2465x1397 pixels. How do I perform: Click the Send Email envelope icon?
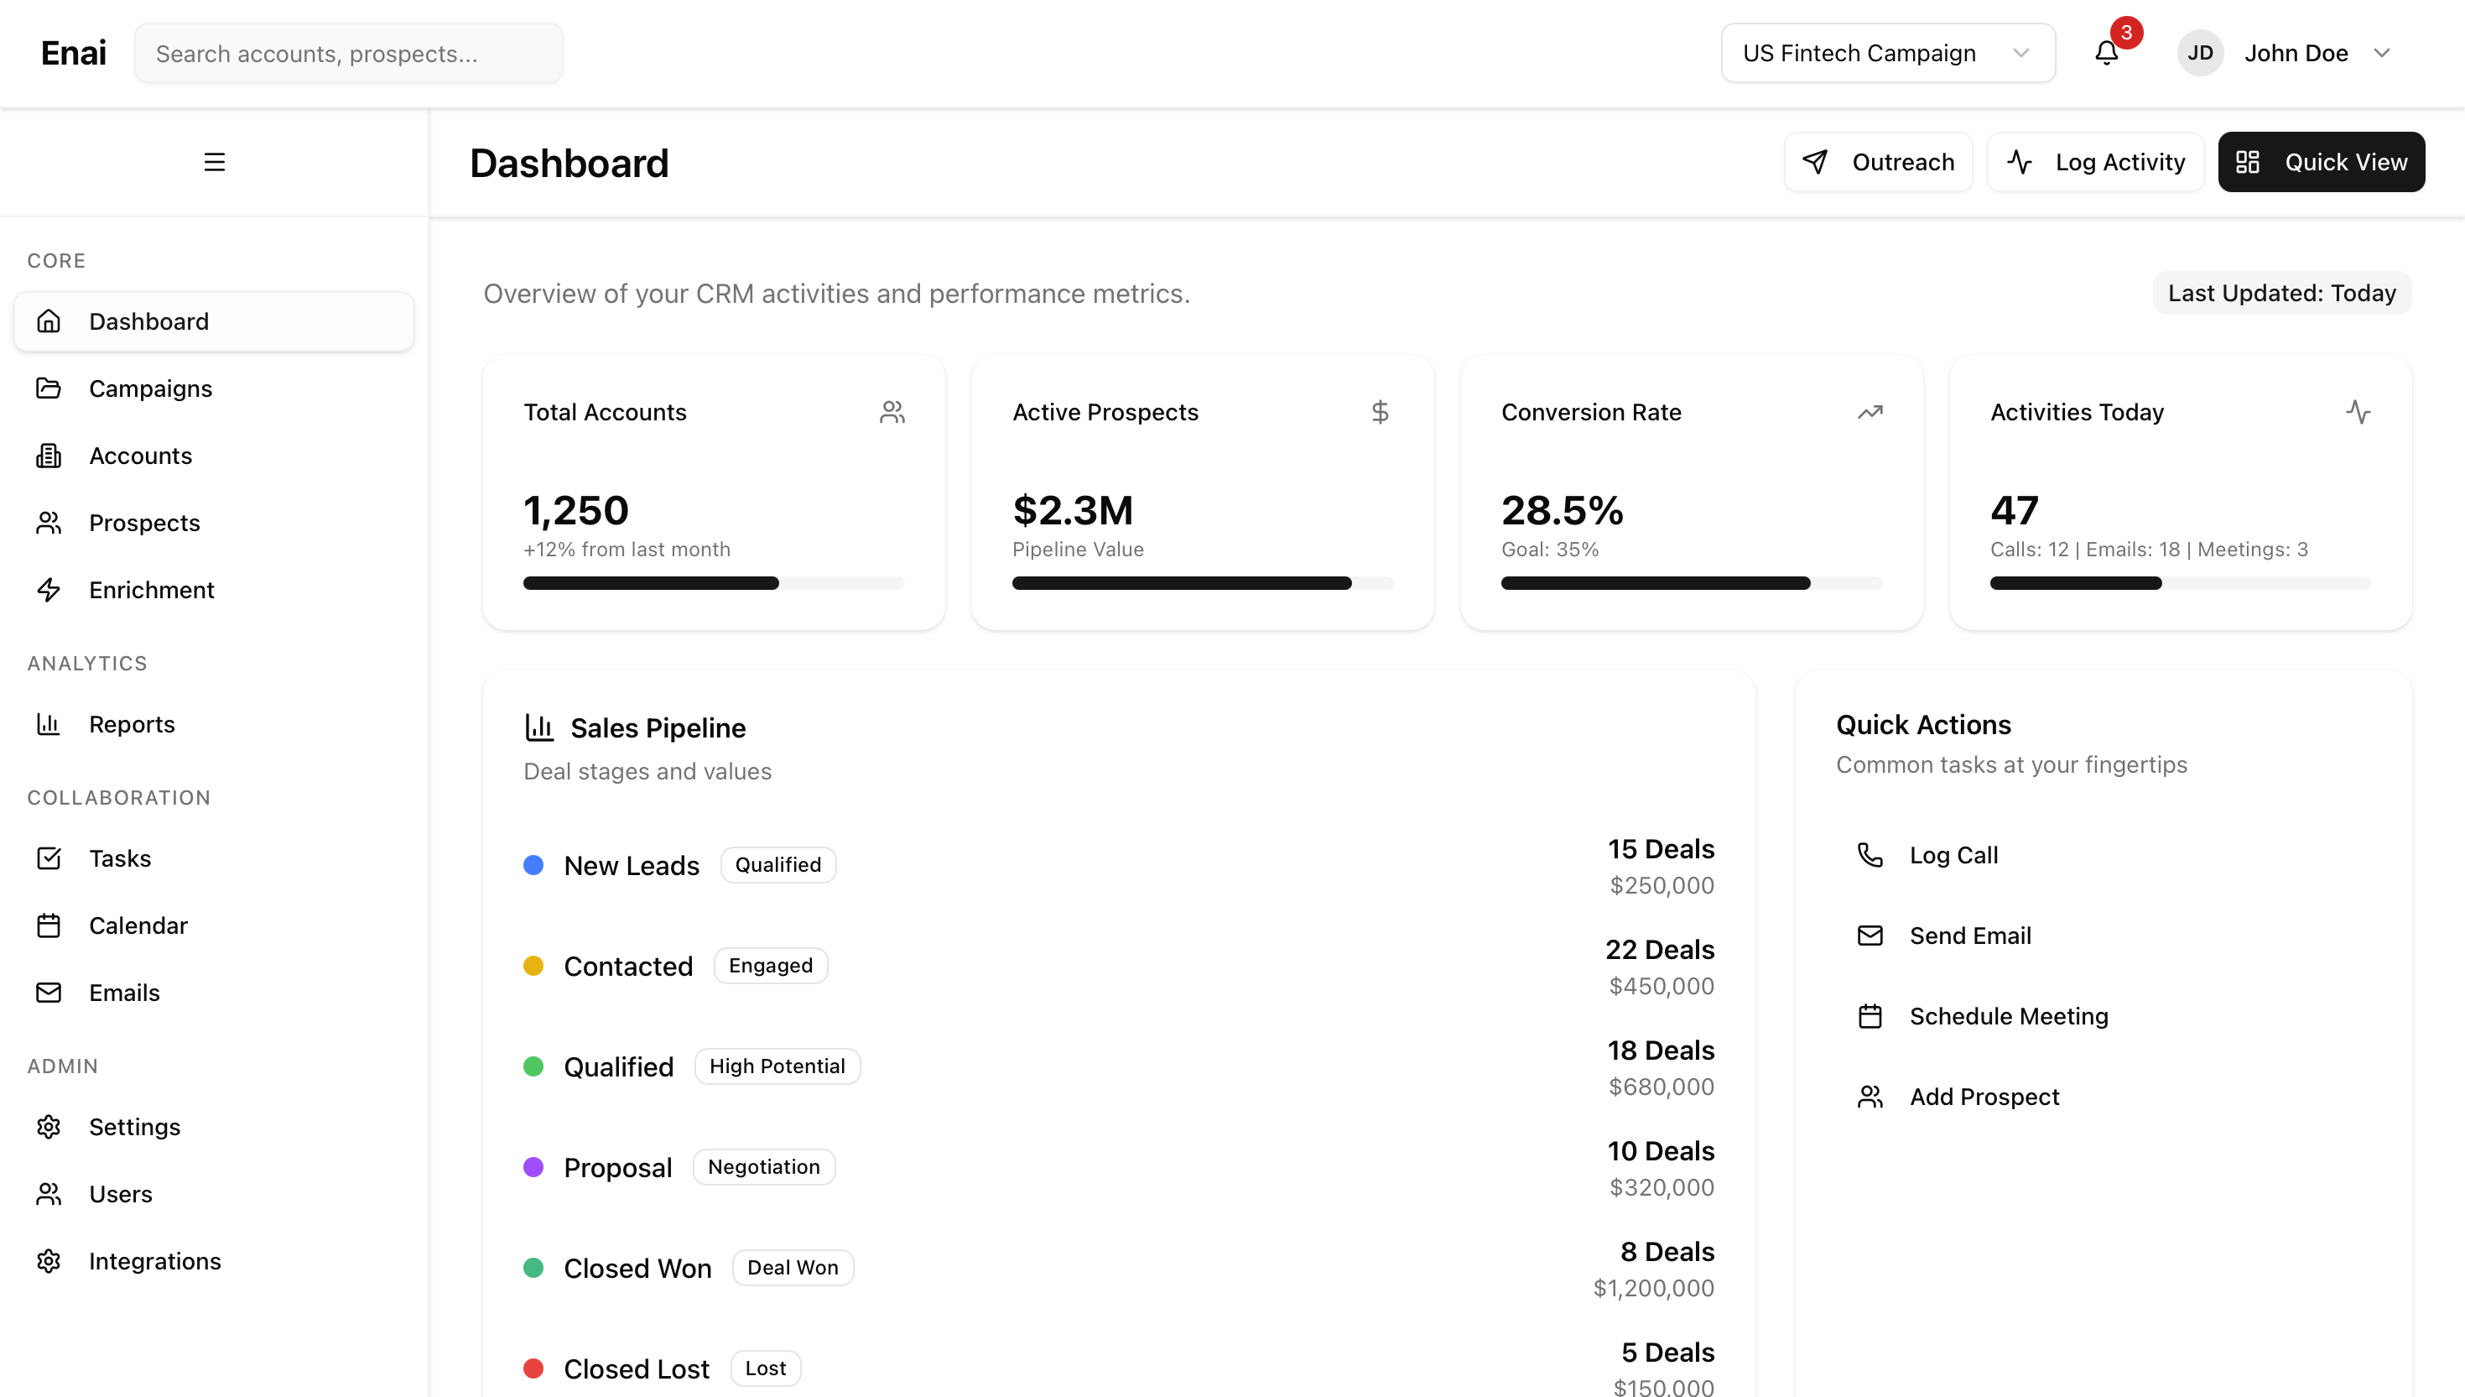coord(1870,936)
